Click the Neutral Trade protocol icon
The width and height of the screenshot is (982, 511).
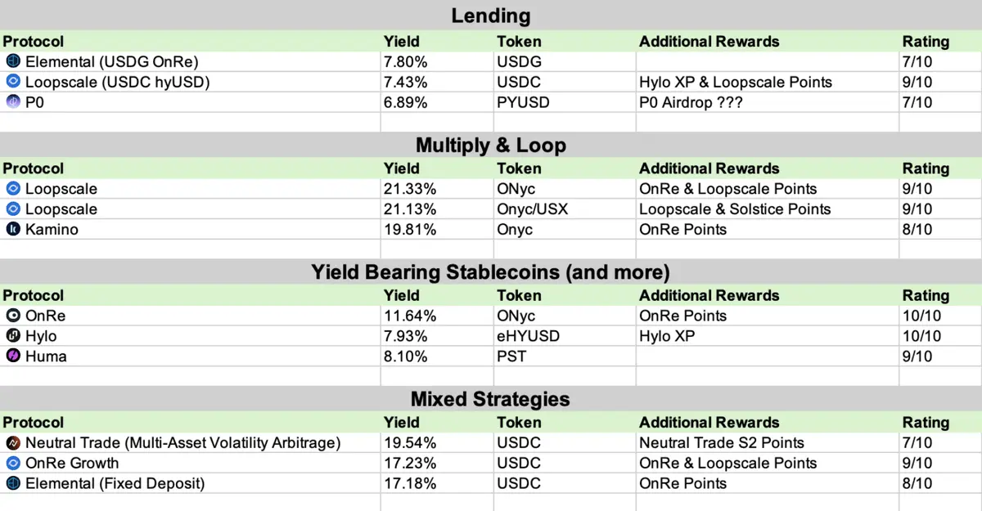click(x=12, y=443)
